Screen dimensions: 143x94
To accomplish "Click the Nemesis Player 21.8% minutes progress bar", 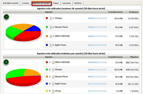I will [x=97, y=77].
